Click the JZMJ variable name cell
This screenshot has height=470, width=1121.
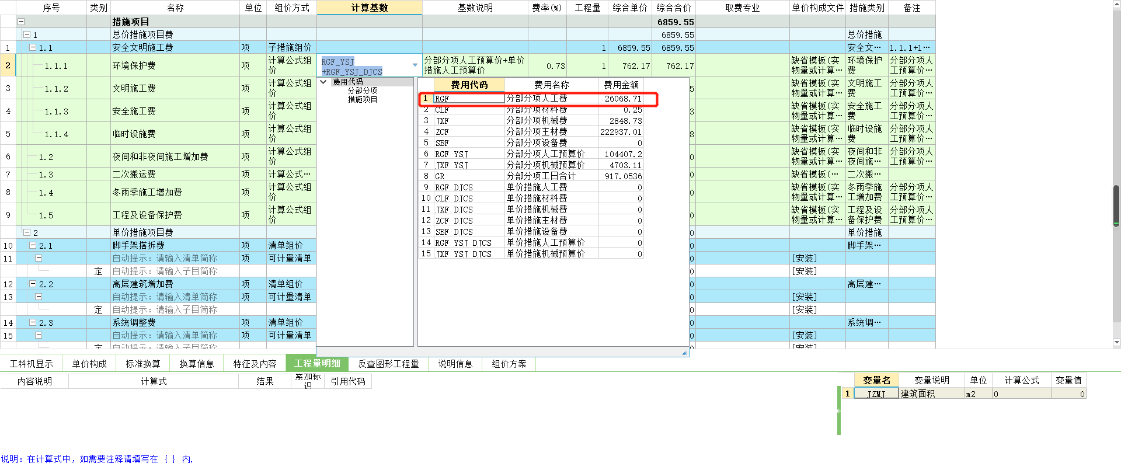[x=876, y=394]
